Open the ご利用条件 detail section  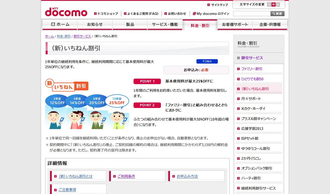pyautogui.click(x=126, y=176)
